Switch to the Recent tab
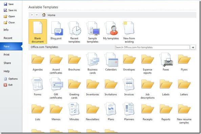This screenshot has height=134, width=201. click(x=8, y=38)
